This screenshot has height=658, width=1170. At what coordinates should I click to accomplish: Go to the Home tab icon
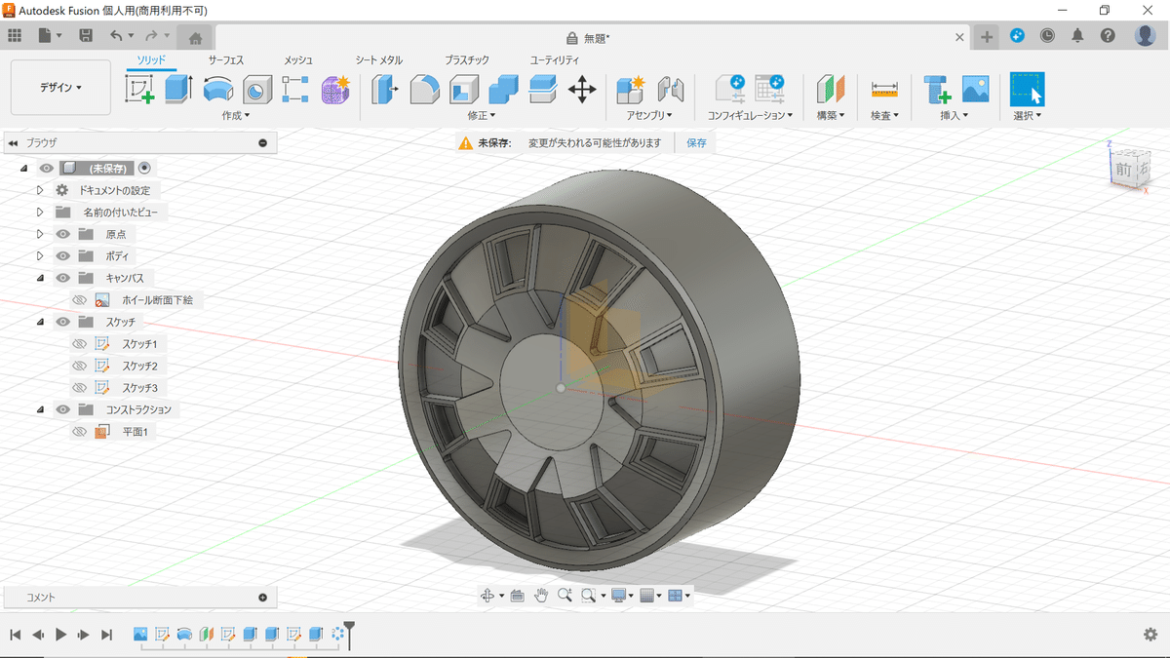click(x=195, y=38)
